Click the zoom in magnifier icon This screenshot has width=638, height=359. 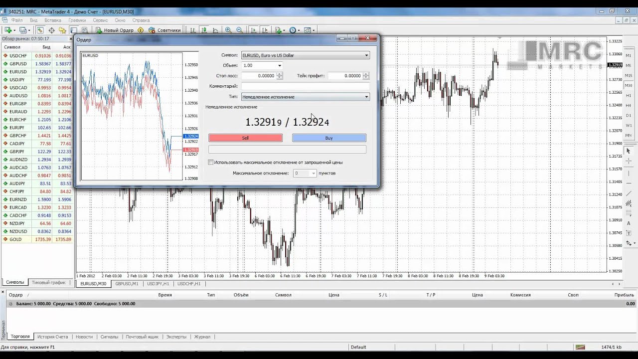[x=228, y=30]
